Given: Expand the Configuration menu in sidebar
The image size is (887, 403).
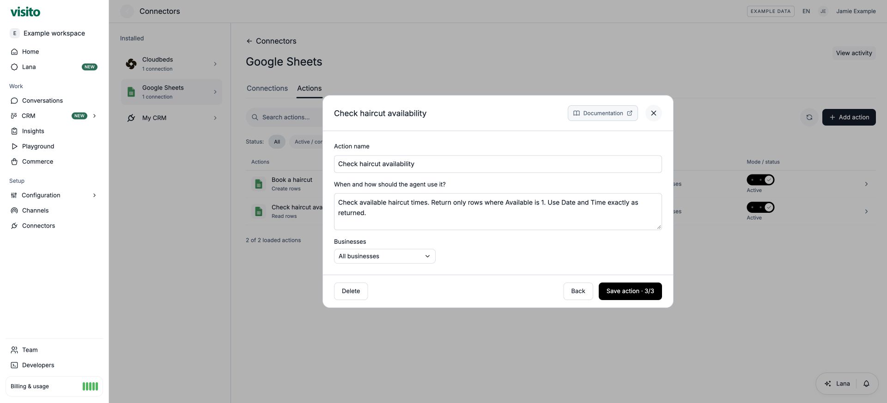Looking at the screenshot, I should (x=94, y=195).
